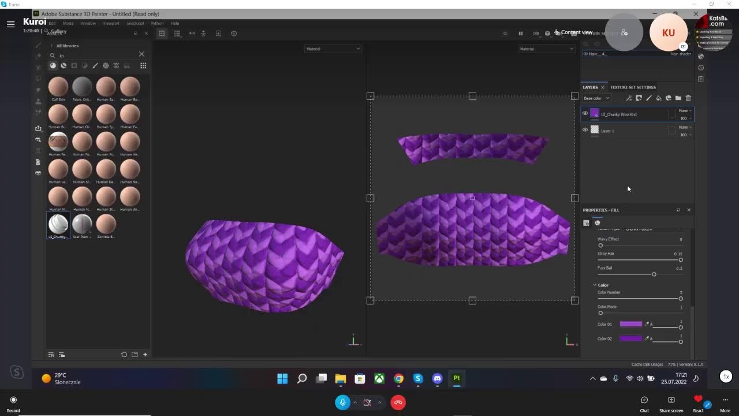Select the Fabric Knit material thumbnail

(82, 87)
